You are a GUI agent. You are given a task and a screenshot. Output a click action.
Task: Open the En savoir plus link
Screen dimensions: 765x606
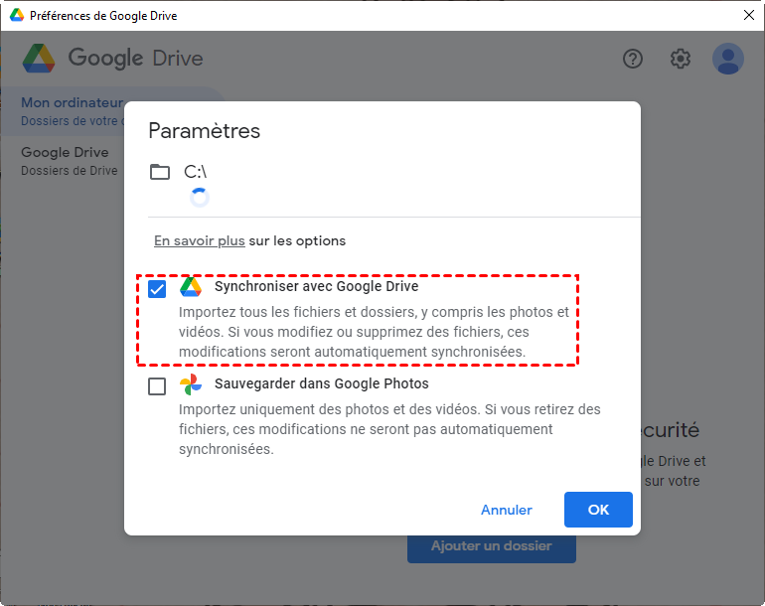coord(199,240)
